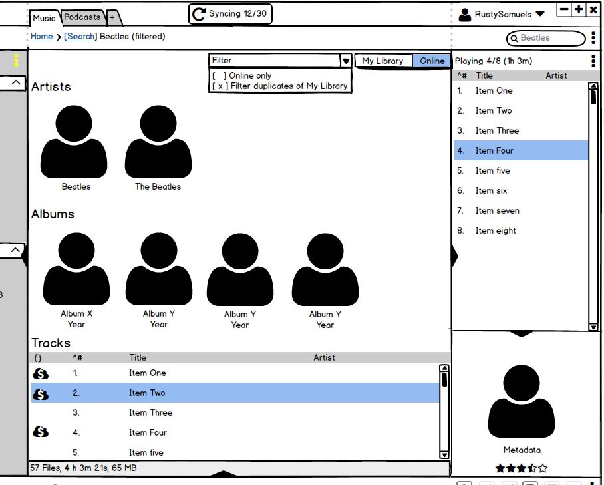Image resolution: width=604 pixels, height=485 pixels.
Task: Open the Album X cover
Action: point(76,269)
